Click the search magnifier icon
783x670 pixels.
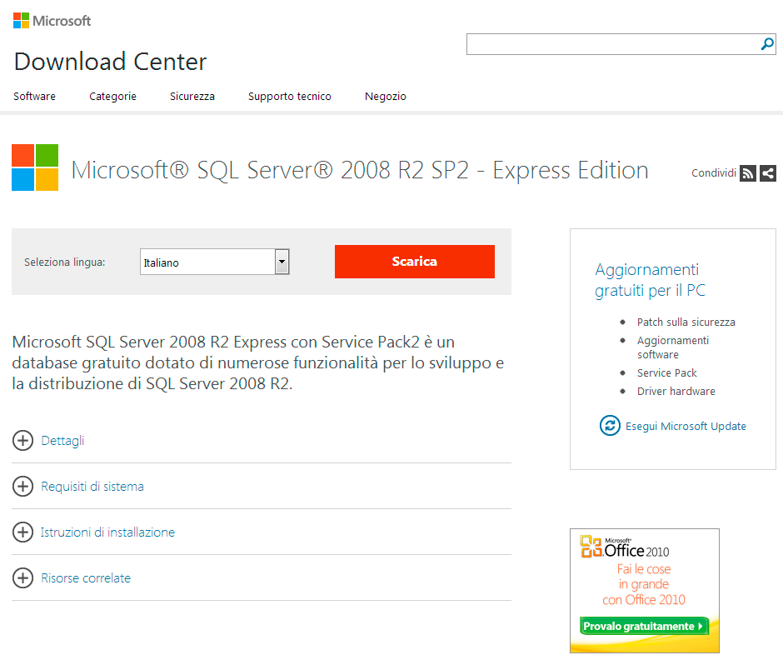pos(767,44)
